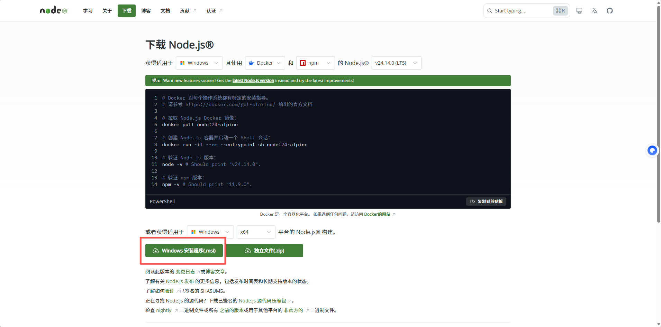Open the latest Node.js version link
Viewport: 661px width, 327px height.
click(253, 81)
